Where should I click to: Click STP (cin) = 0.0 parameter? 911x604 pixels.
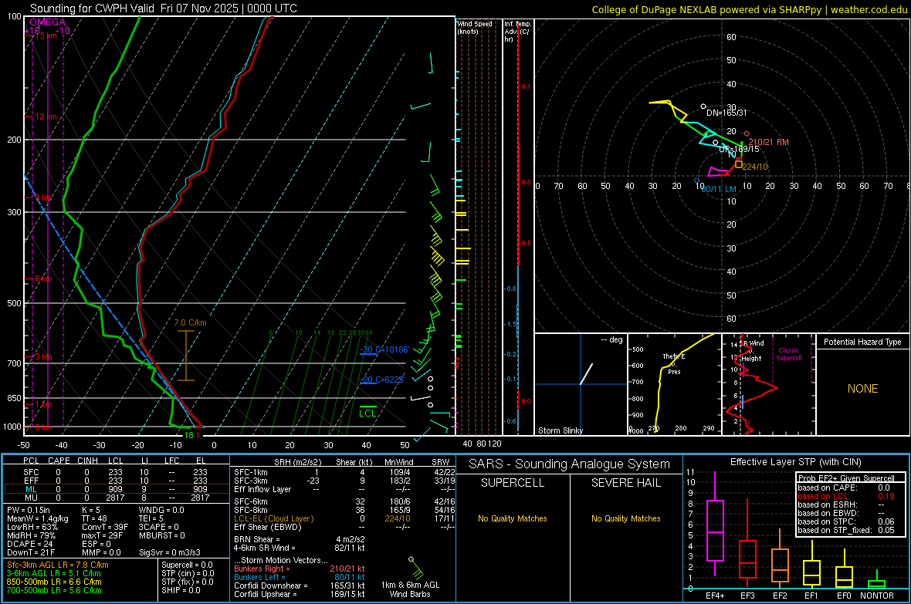[x=187, y=573]
